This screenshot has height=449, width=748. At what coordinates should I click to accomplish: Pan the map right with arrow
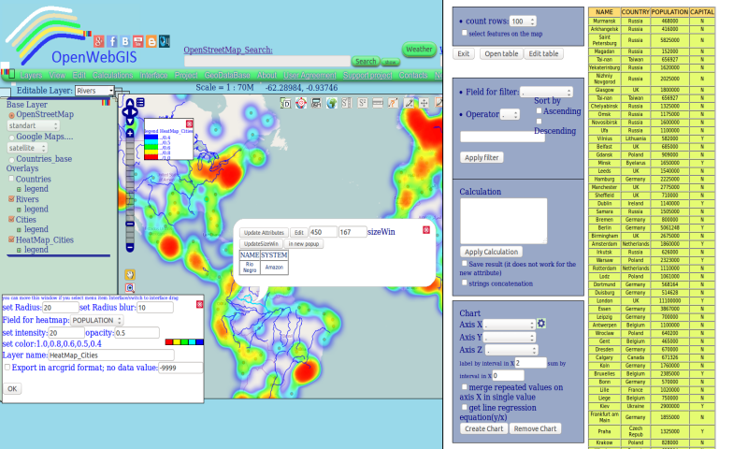click(x=135, y=112)
